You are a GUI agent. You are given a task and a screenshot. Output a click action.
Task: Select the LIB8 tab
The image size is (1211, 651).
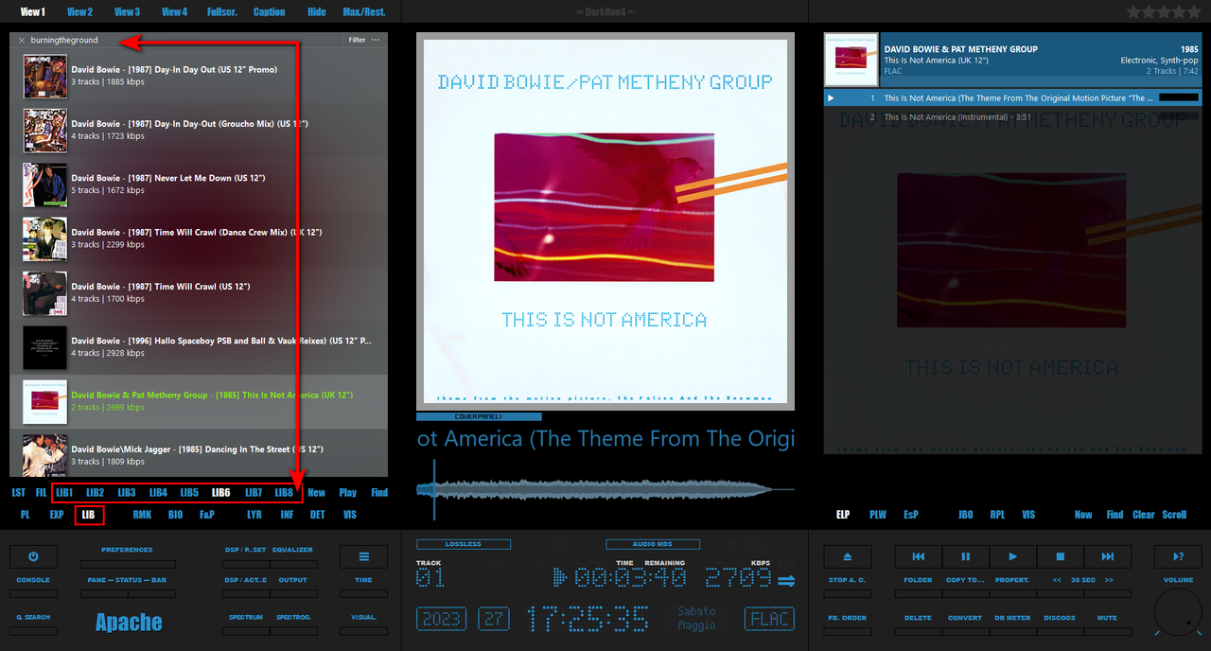coord(284,492)
